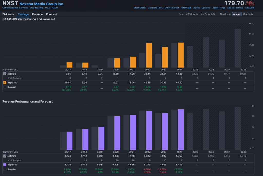
Task: Open the Revenue tab
Action: point(37,14)
